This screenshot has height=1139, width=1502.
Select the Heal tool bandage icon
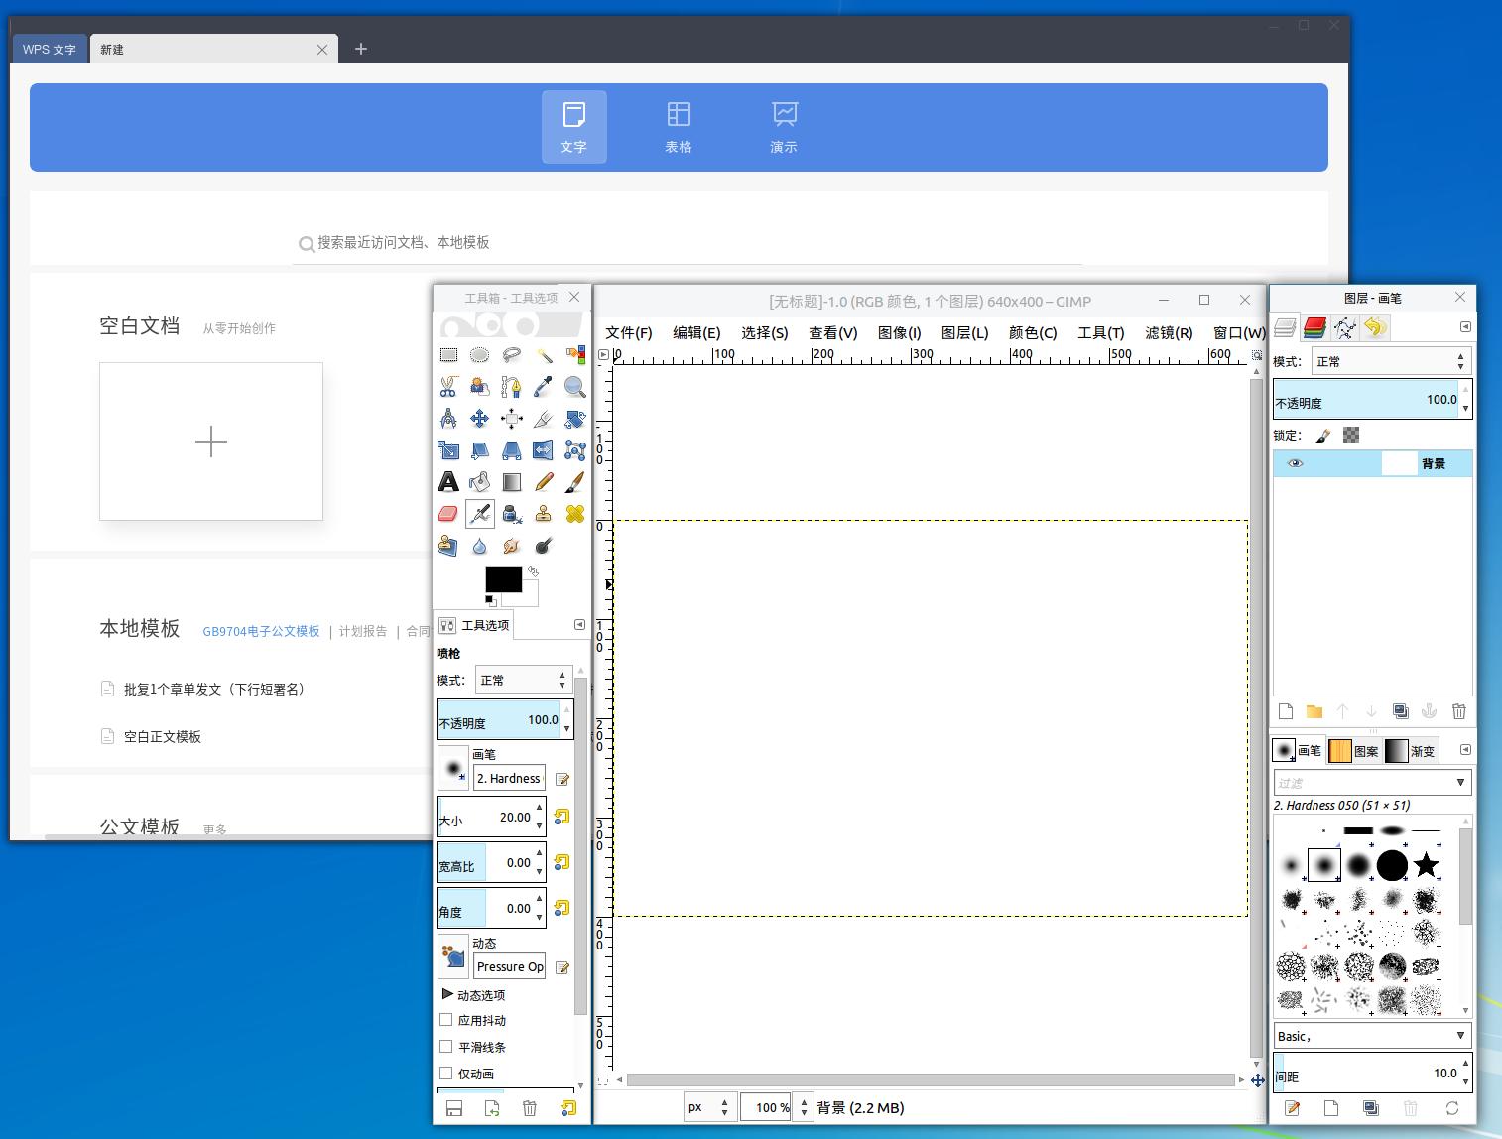tap(574, 514)
